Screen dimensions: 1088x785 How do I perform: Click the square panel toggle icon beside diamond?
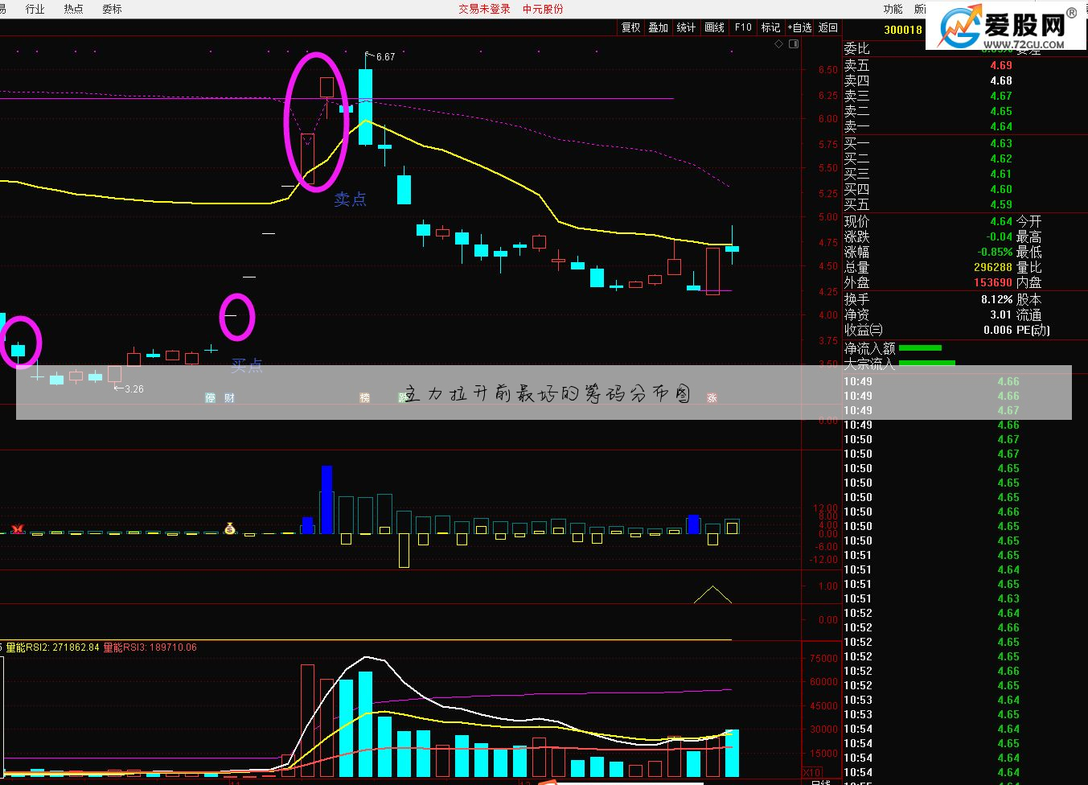(x=794, y=44)
